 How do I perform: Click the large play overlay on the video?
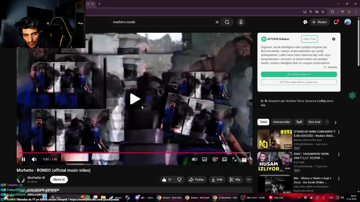pos(135,99)
